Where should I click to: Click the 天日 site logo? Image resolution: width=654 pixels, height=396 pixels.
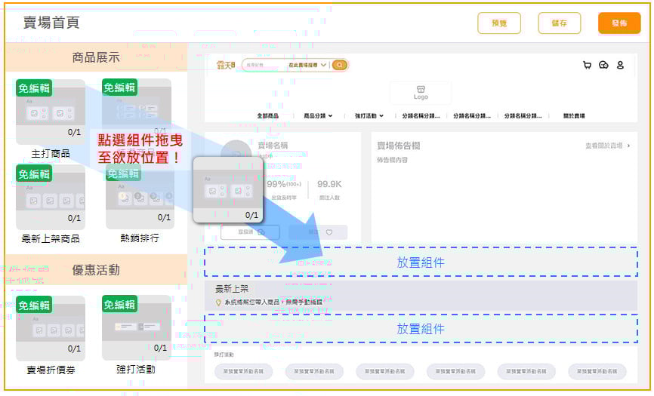[x=225, y=66]
